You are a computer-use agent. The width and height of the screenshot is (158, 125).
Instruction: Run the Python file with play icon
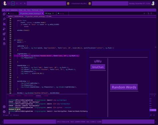click(144, 13)
